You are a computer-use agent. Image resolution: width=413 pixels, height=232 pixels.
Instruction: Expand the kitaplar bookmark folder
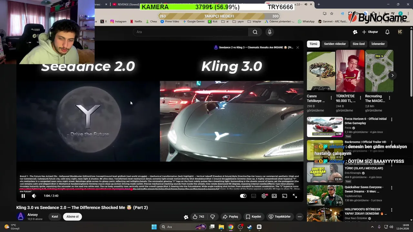pos(255,22)
